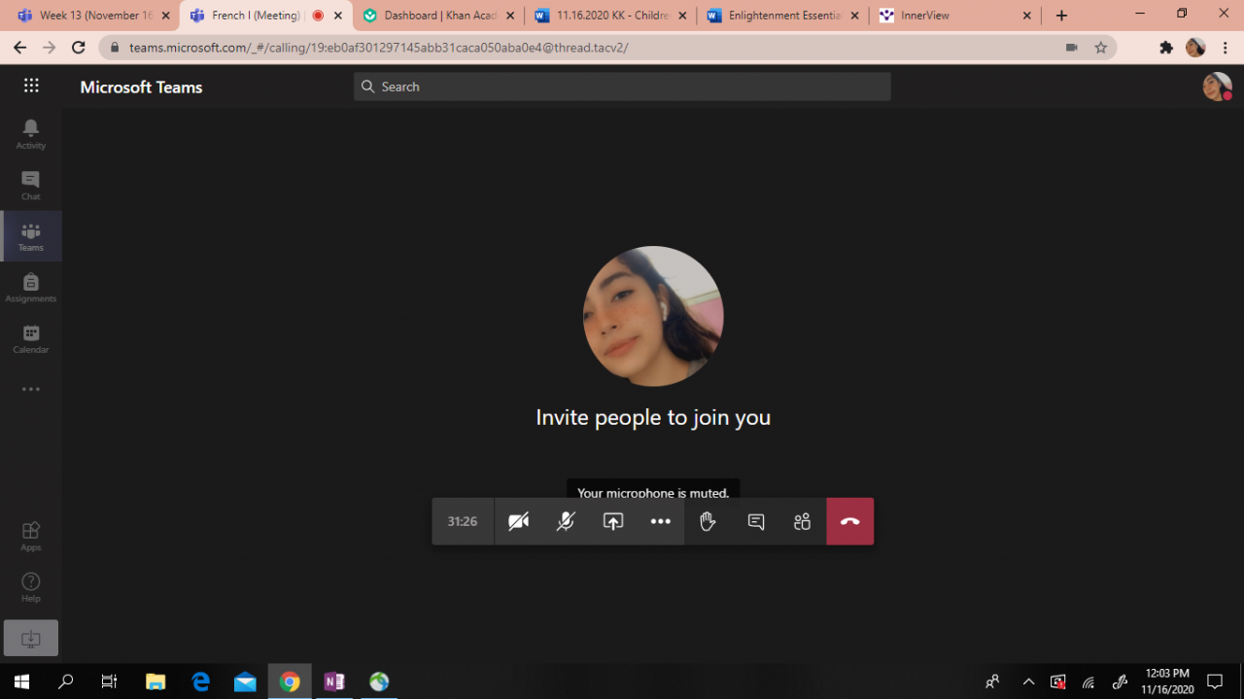Open the Office app launcher grid
Image resolution: width=1244 pixels, height=699 pixels.
[x=31, y=87]
